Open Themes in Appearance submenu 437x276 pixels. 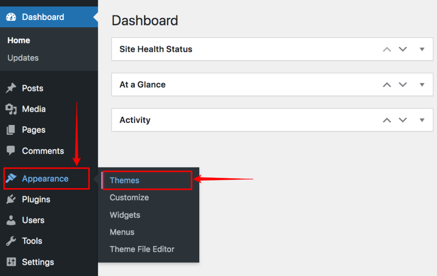tap(124, 180)
